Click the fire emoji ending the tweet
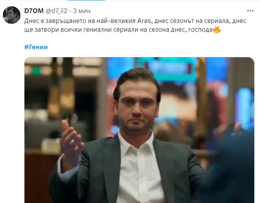The image size is (260, 203). [217, 30]
